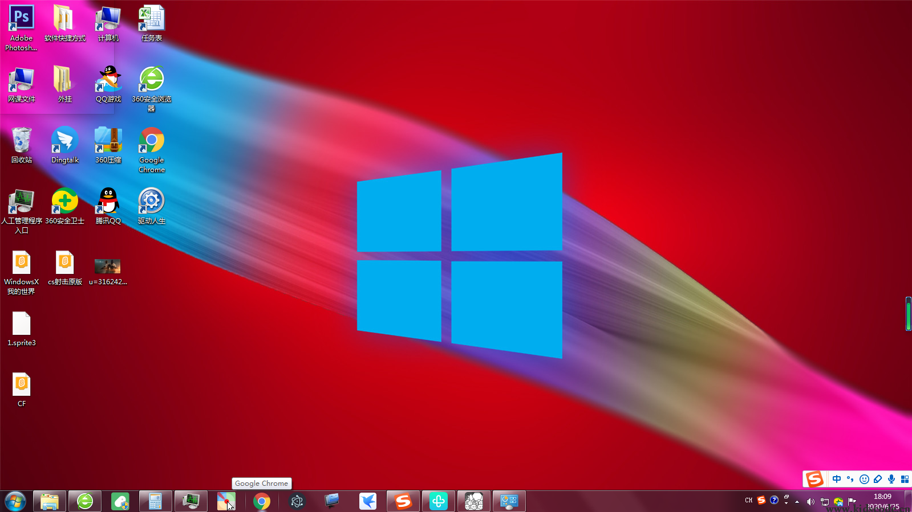
Task: Click the black-and-white face-pattern taskbar icon
Action: [x=474, y=501]
